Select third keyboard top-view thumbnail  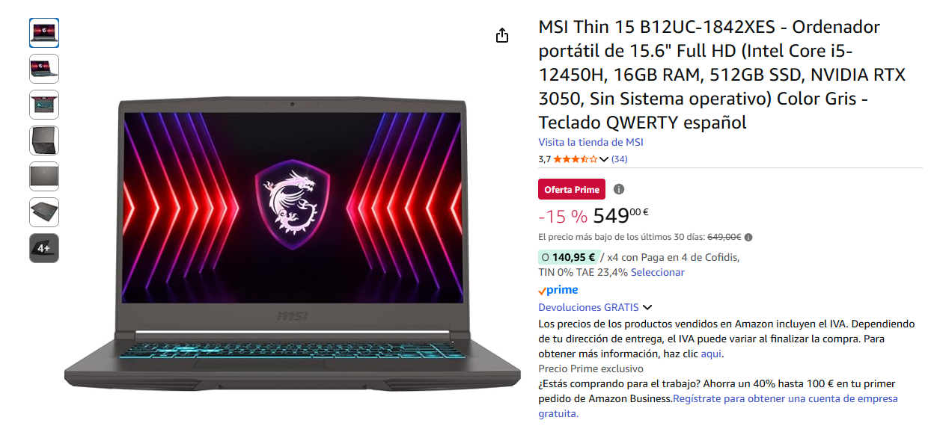pos(44,105)
